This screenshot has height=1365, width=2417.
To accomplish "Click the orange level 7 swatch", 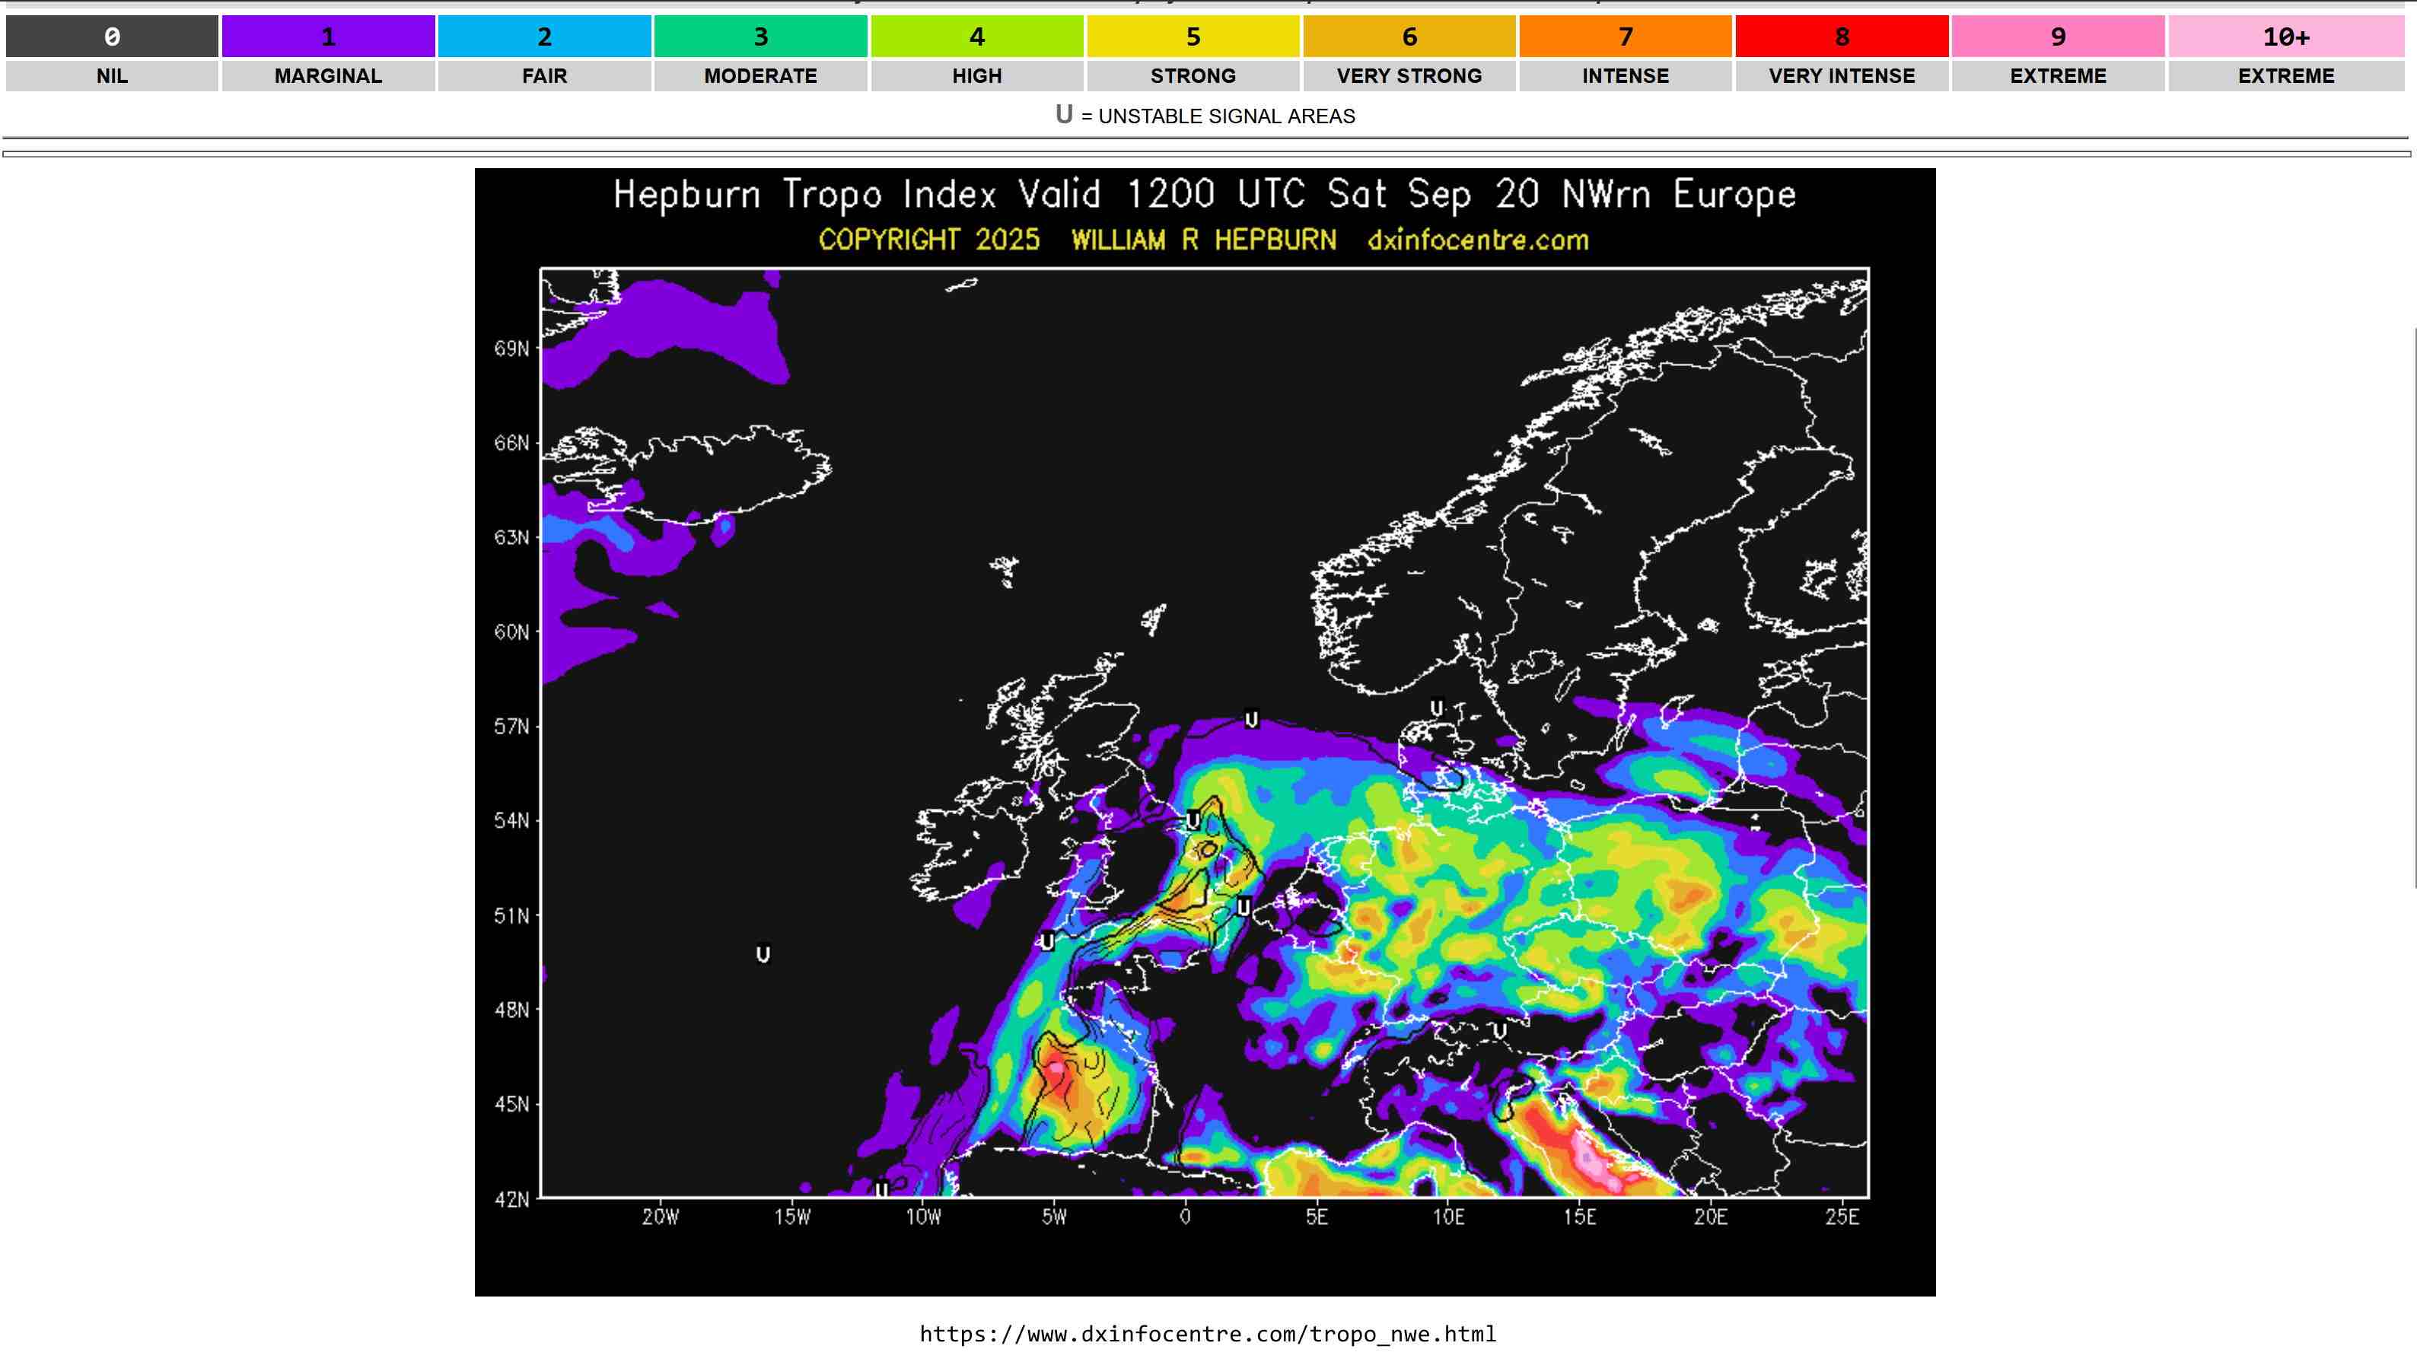I will (x=1625, y=37).
